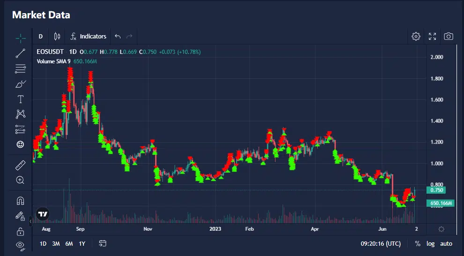Select the crosshair cursor tool
Image resolution: width=464 pixels, height=256 pixels.
click(x=20, y=38)
